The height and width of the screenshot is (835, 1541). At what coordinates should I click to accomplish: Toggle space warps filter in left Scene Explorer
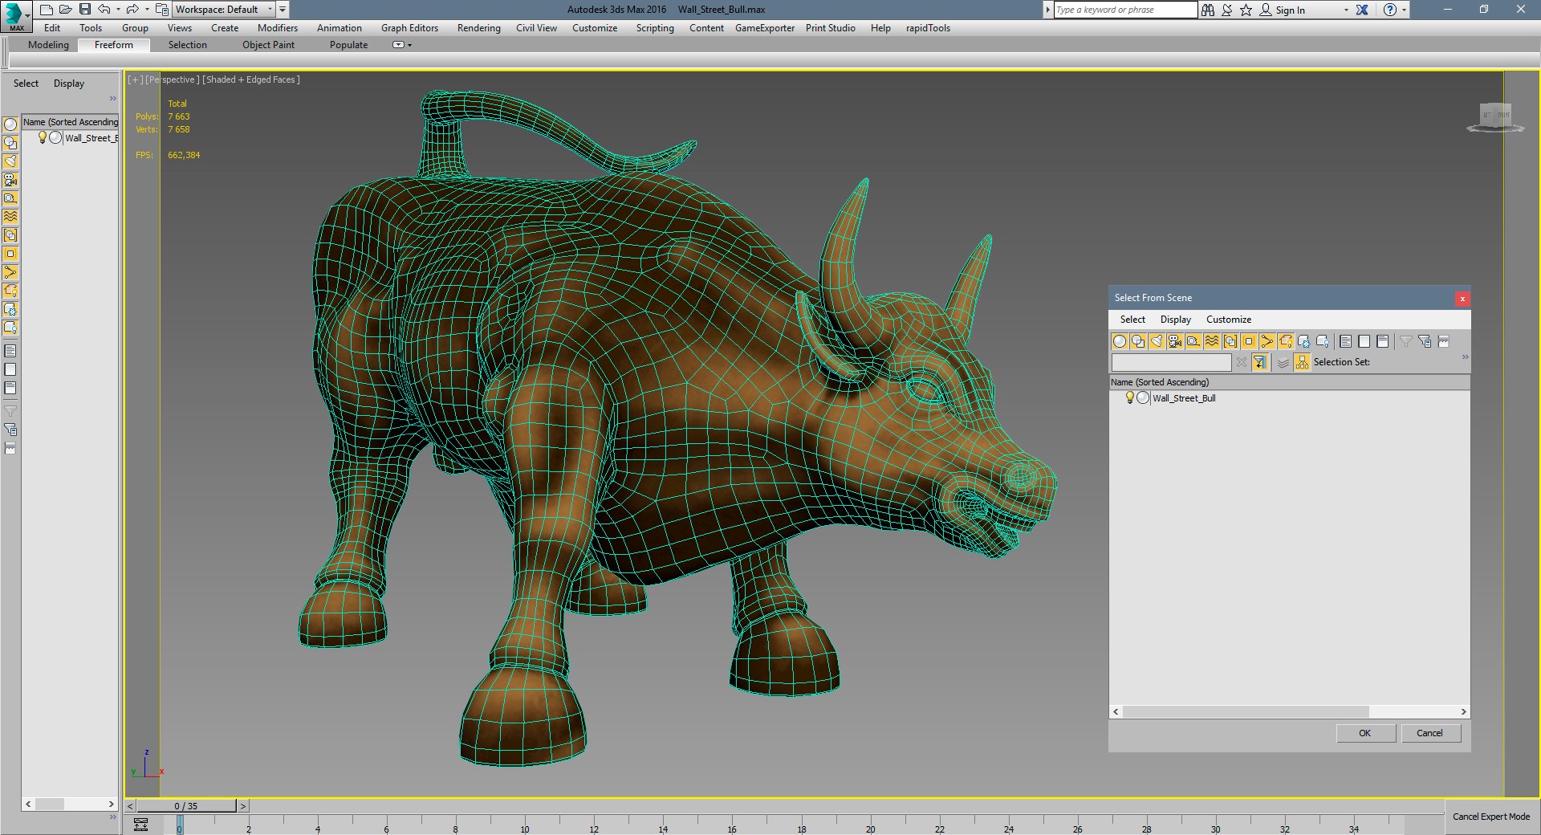[10, 217]
